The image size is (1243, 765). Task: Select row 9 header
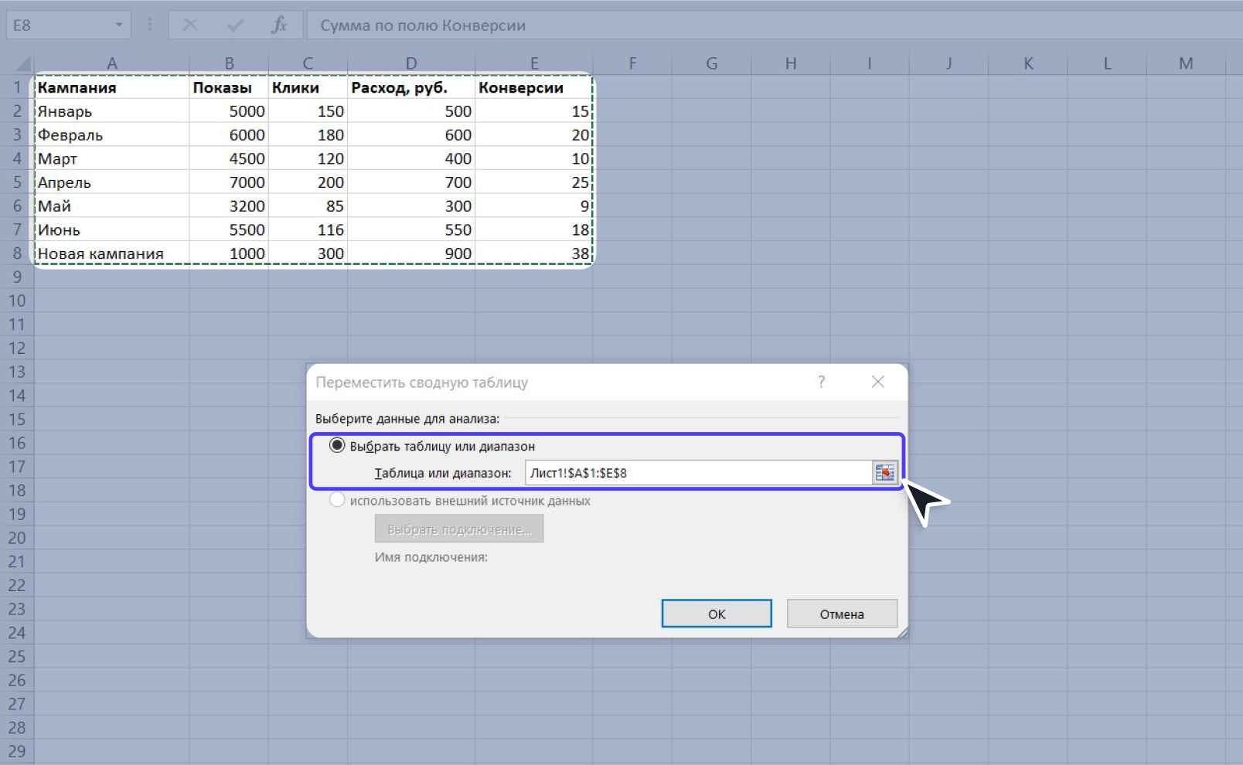click(17, 277)
